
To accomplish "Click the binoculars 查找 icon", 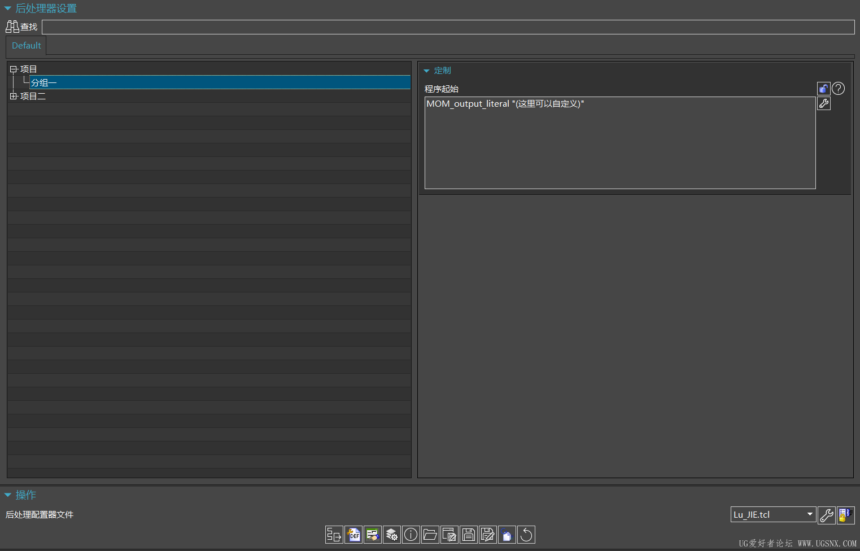I will click(12, 27).
